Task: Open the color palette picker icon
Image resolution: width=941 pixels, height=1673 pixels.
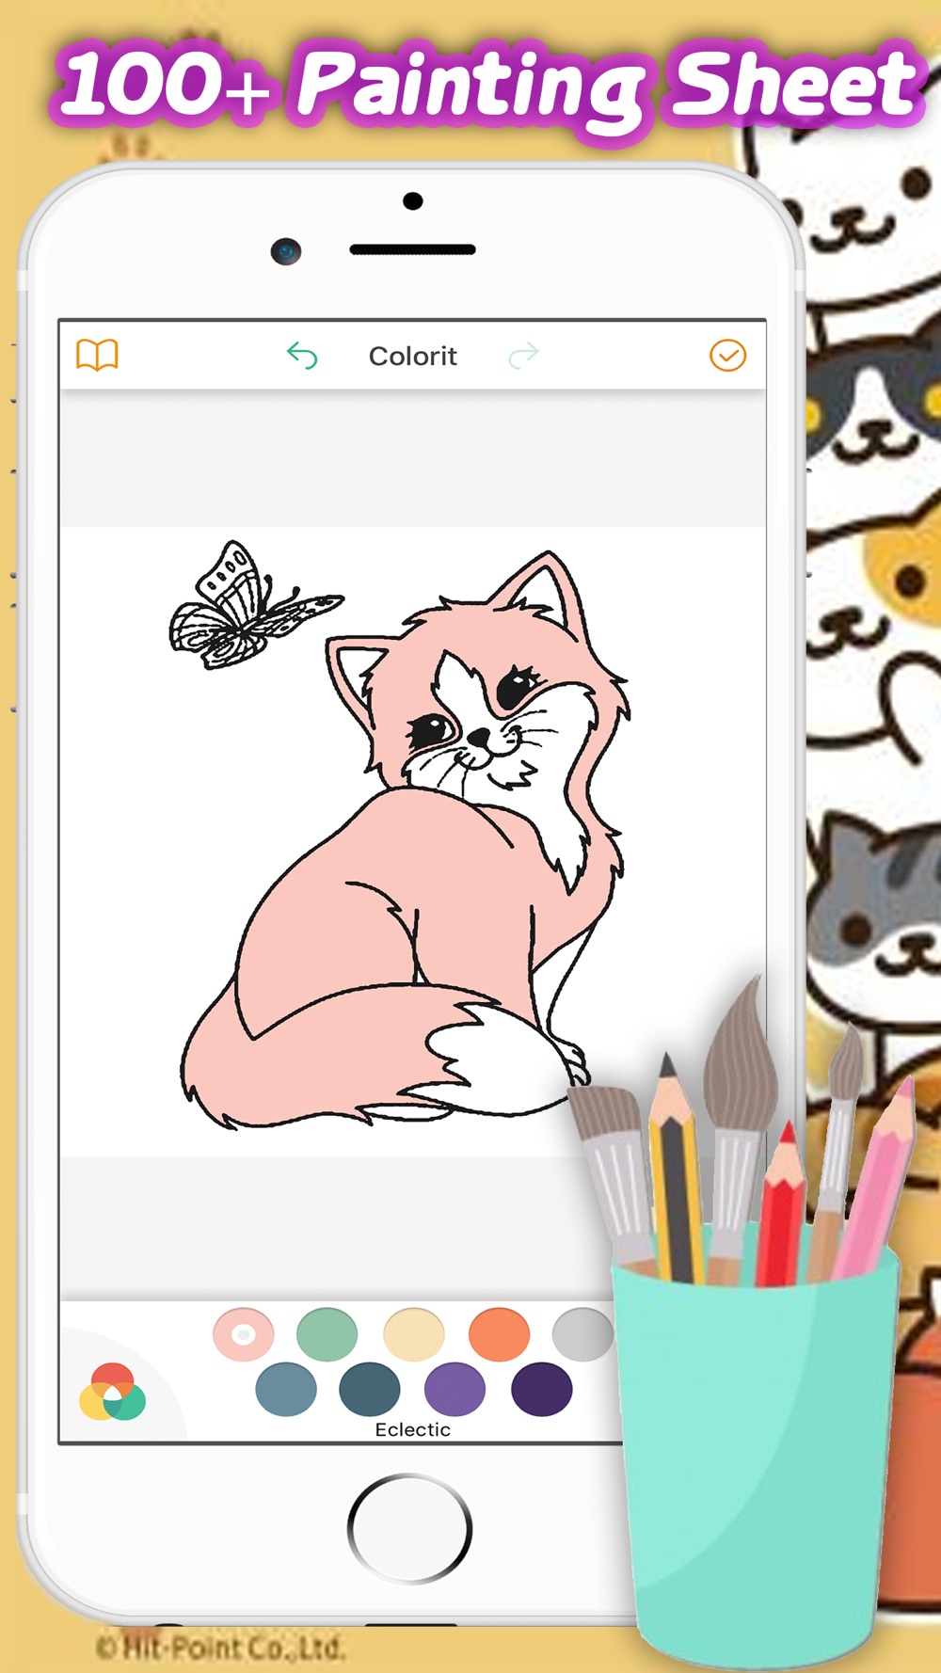Action: (113, 1392)
